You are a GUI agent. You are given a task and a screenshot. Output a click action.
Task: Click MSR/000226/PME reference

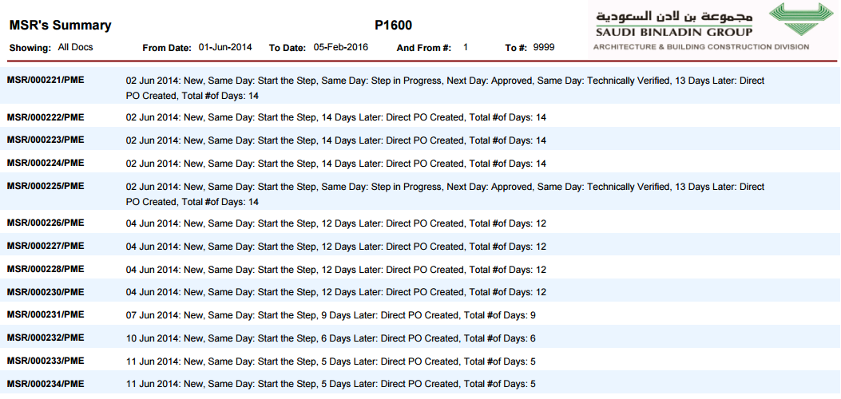(x=46, y=223)
